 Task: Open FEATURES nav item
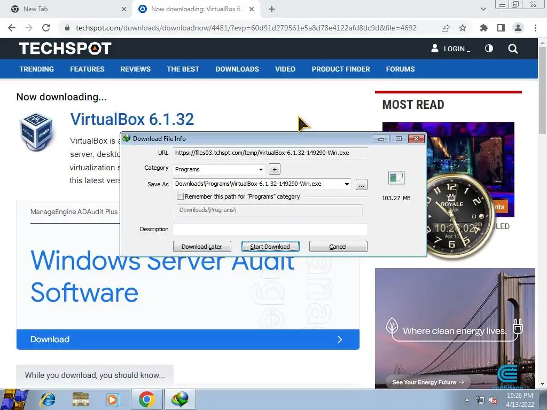pyautogui.click(x=87, y=69)
